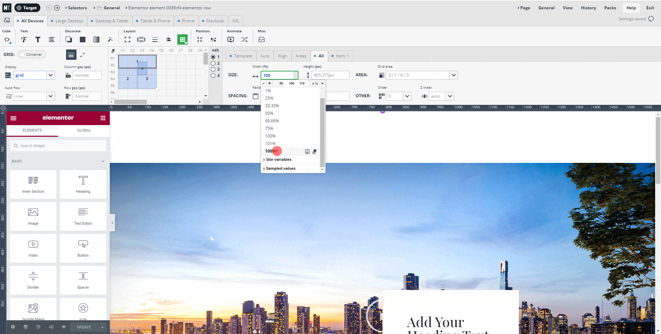Viewport: 661px width, 334px height.
Task: Click the Gradient decorate icon
Action: point(96,40)
